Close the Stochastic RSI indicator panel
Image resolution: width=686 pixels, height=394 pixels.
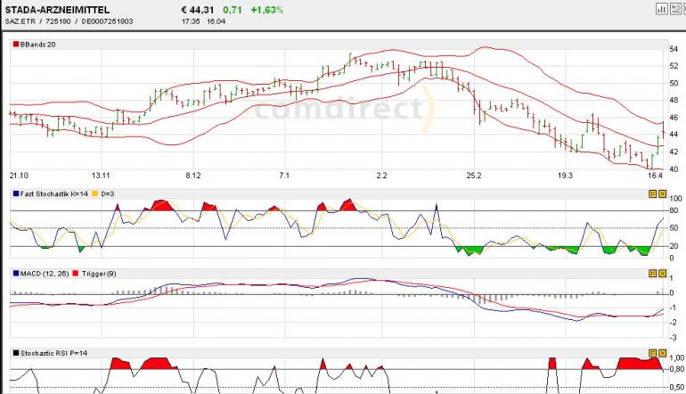[x=662, y=353]
